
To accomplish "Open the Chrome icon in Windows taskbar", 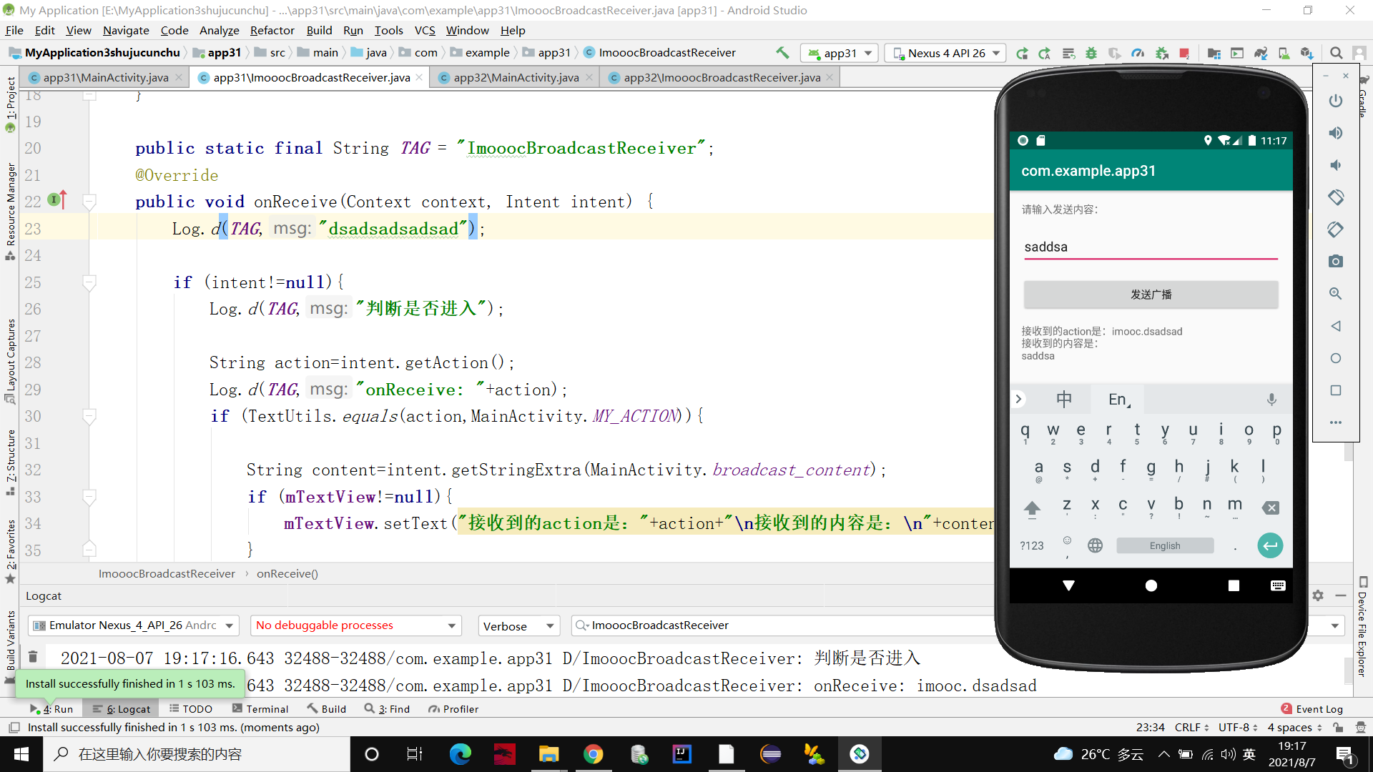I will click(594, 754).
